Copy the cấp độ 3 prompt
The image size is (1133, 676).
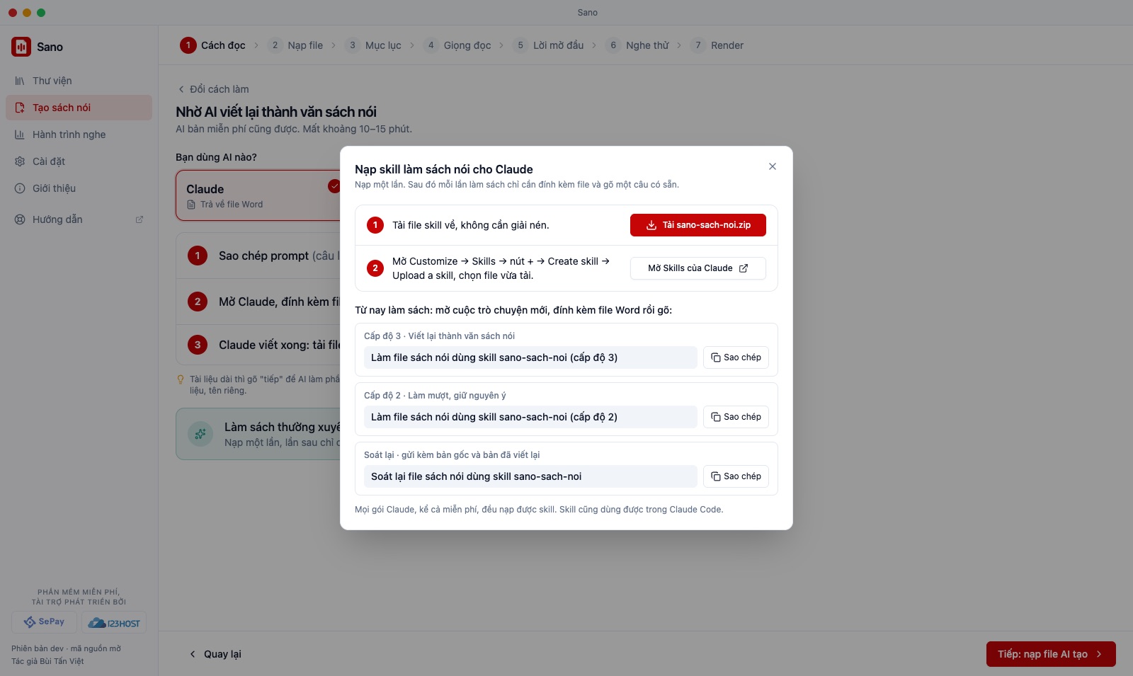pos(736,357)
